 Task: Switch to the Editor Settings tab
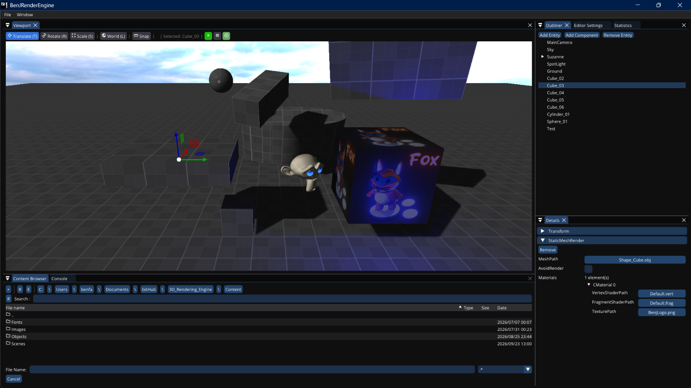pyautogui.click(x=588, y=26)
